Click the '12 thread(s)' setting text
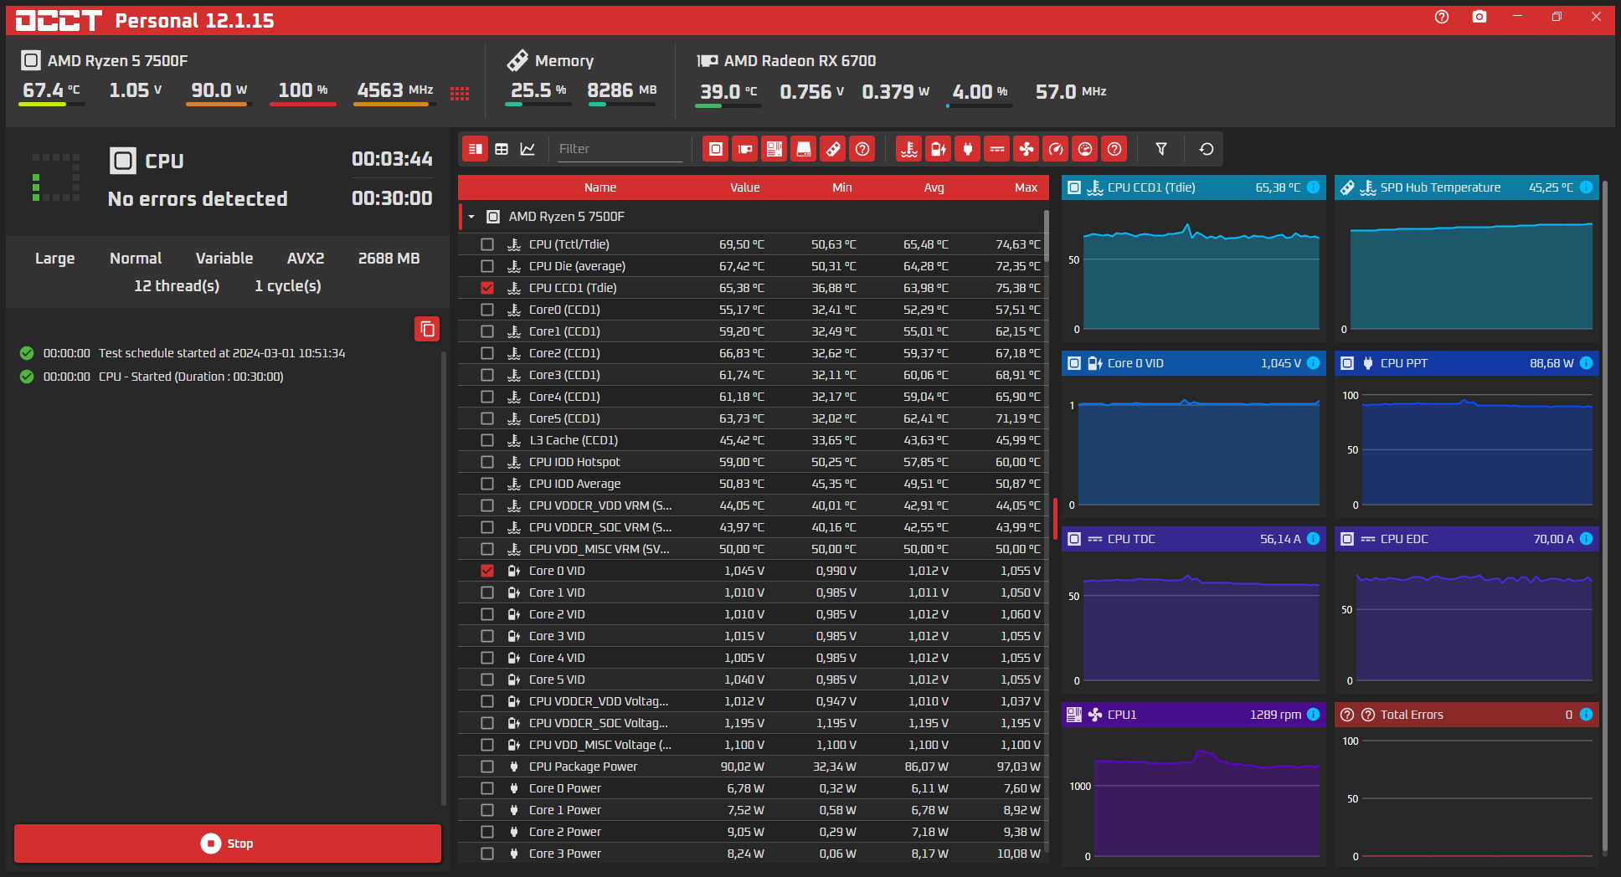Screen dimensions: 1621x877 (x=177, y=286)
